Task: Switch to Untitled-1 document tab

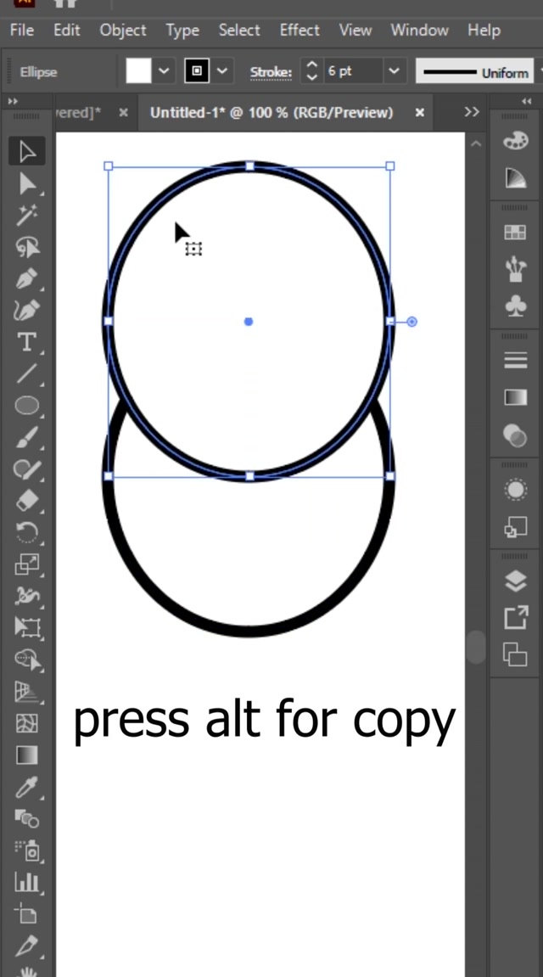Action: point(271,112)
